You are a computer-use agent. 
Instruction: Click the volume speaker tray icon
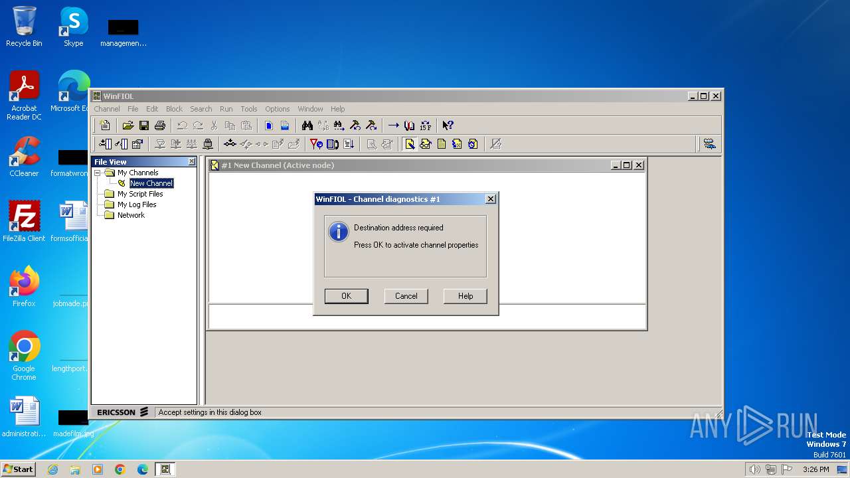[x=754, y=469]
